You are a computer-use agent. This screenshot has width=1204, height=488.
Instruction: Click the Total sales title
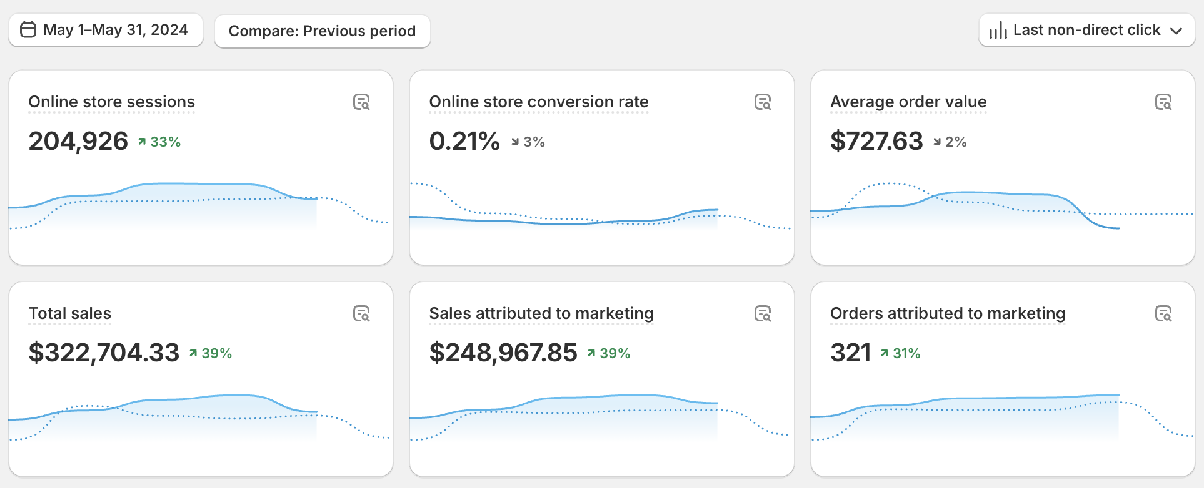(x=70, y=313)
